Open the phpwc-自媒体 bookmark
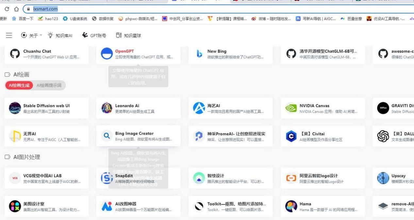Viewport: 414px width, 220px height. [x=138, y=19]
